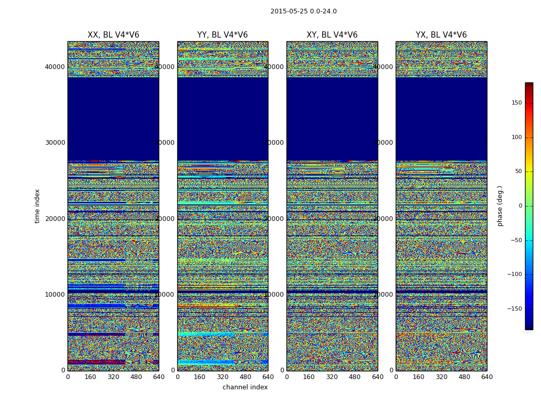Click the XY phase waterfall plot

(x=332, y=206)
